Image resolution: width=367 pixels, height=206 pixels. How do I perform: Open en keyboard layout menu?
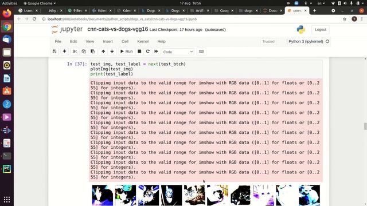coord(321,3)
